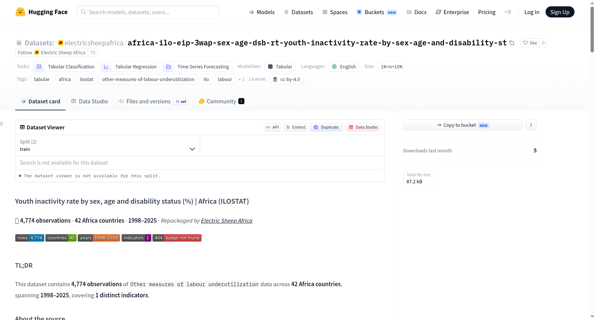Click the labour tag

225,79
